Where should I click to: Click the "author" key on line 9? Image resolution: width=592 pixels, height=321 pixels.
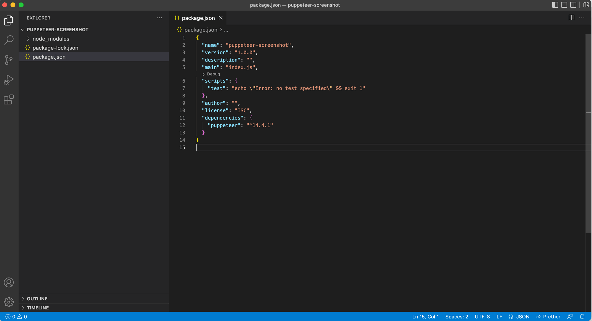(214, 103)
